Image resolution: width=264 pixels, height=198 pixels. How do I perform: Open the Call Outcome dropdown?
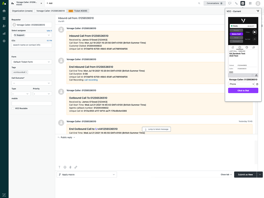32,83
